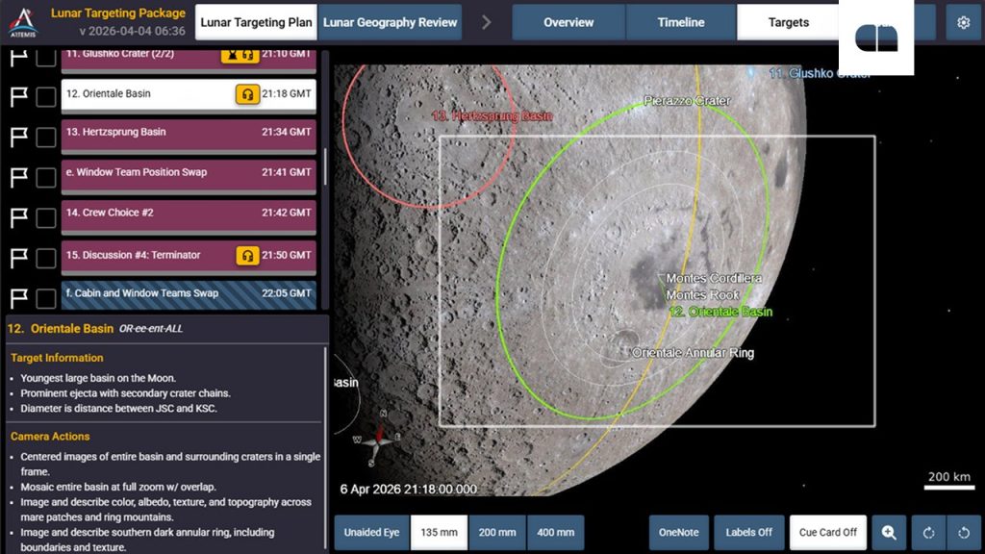Click the 200 km scale bar
This screenshot has width=985, height=554.
click(x=949, y=480)
